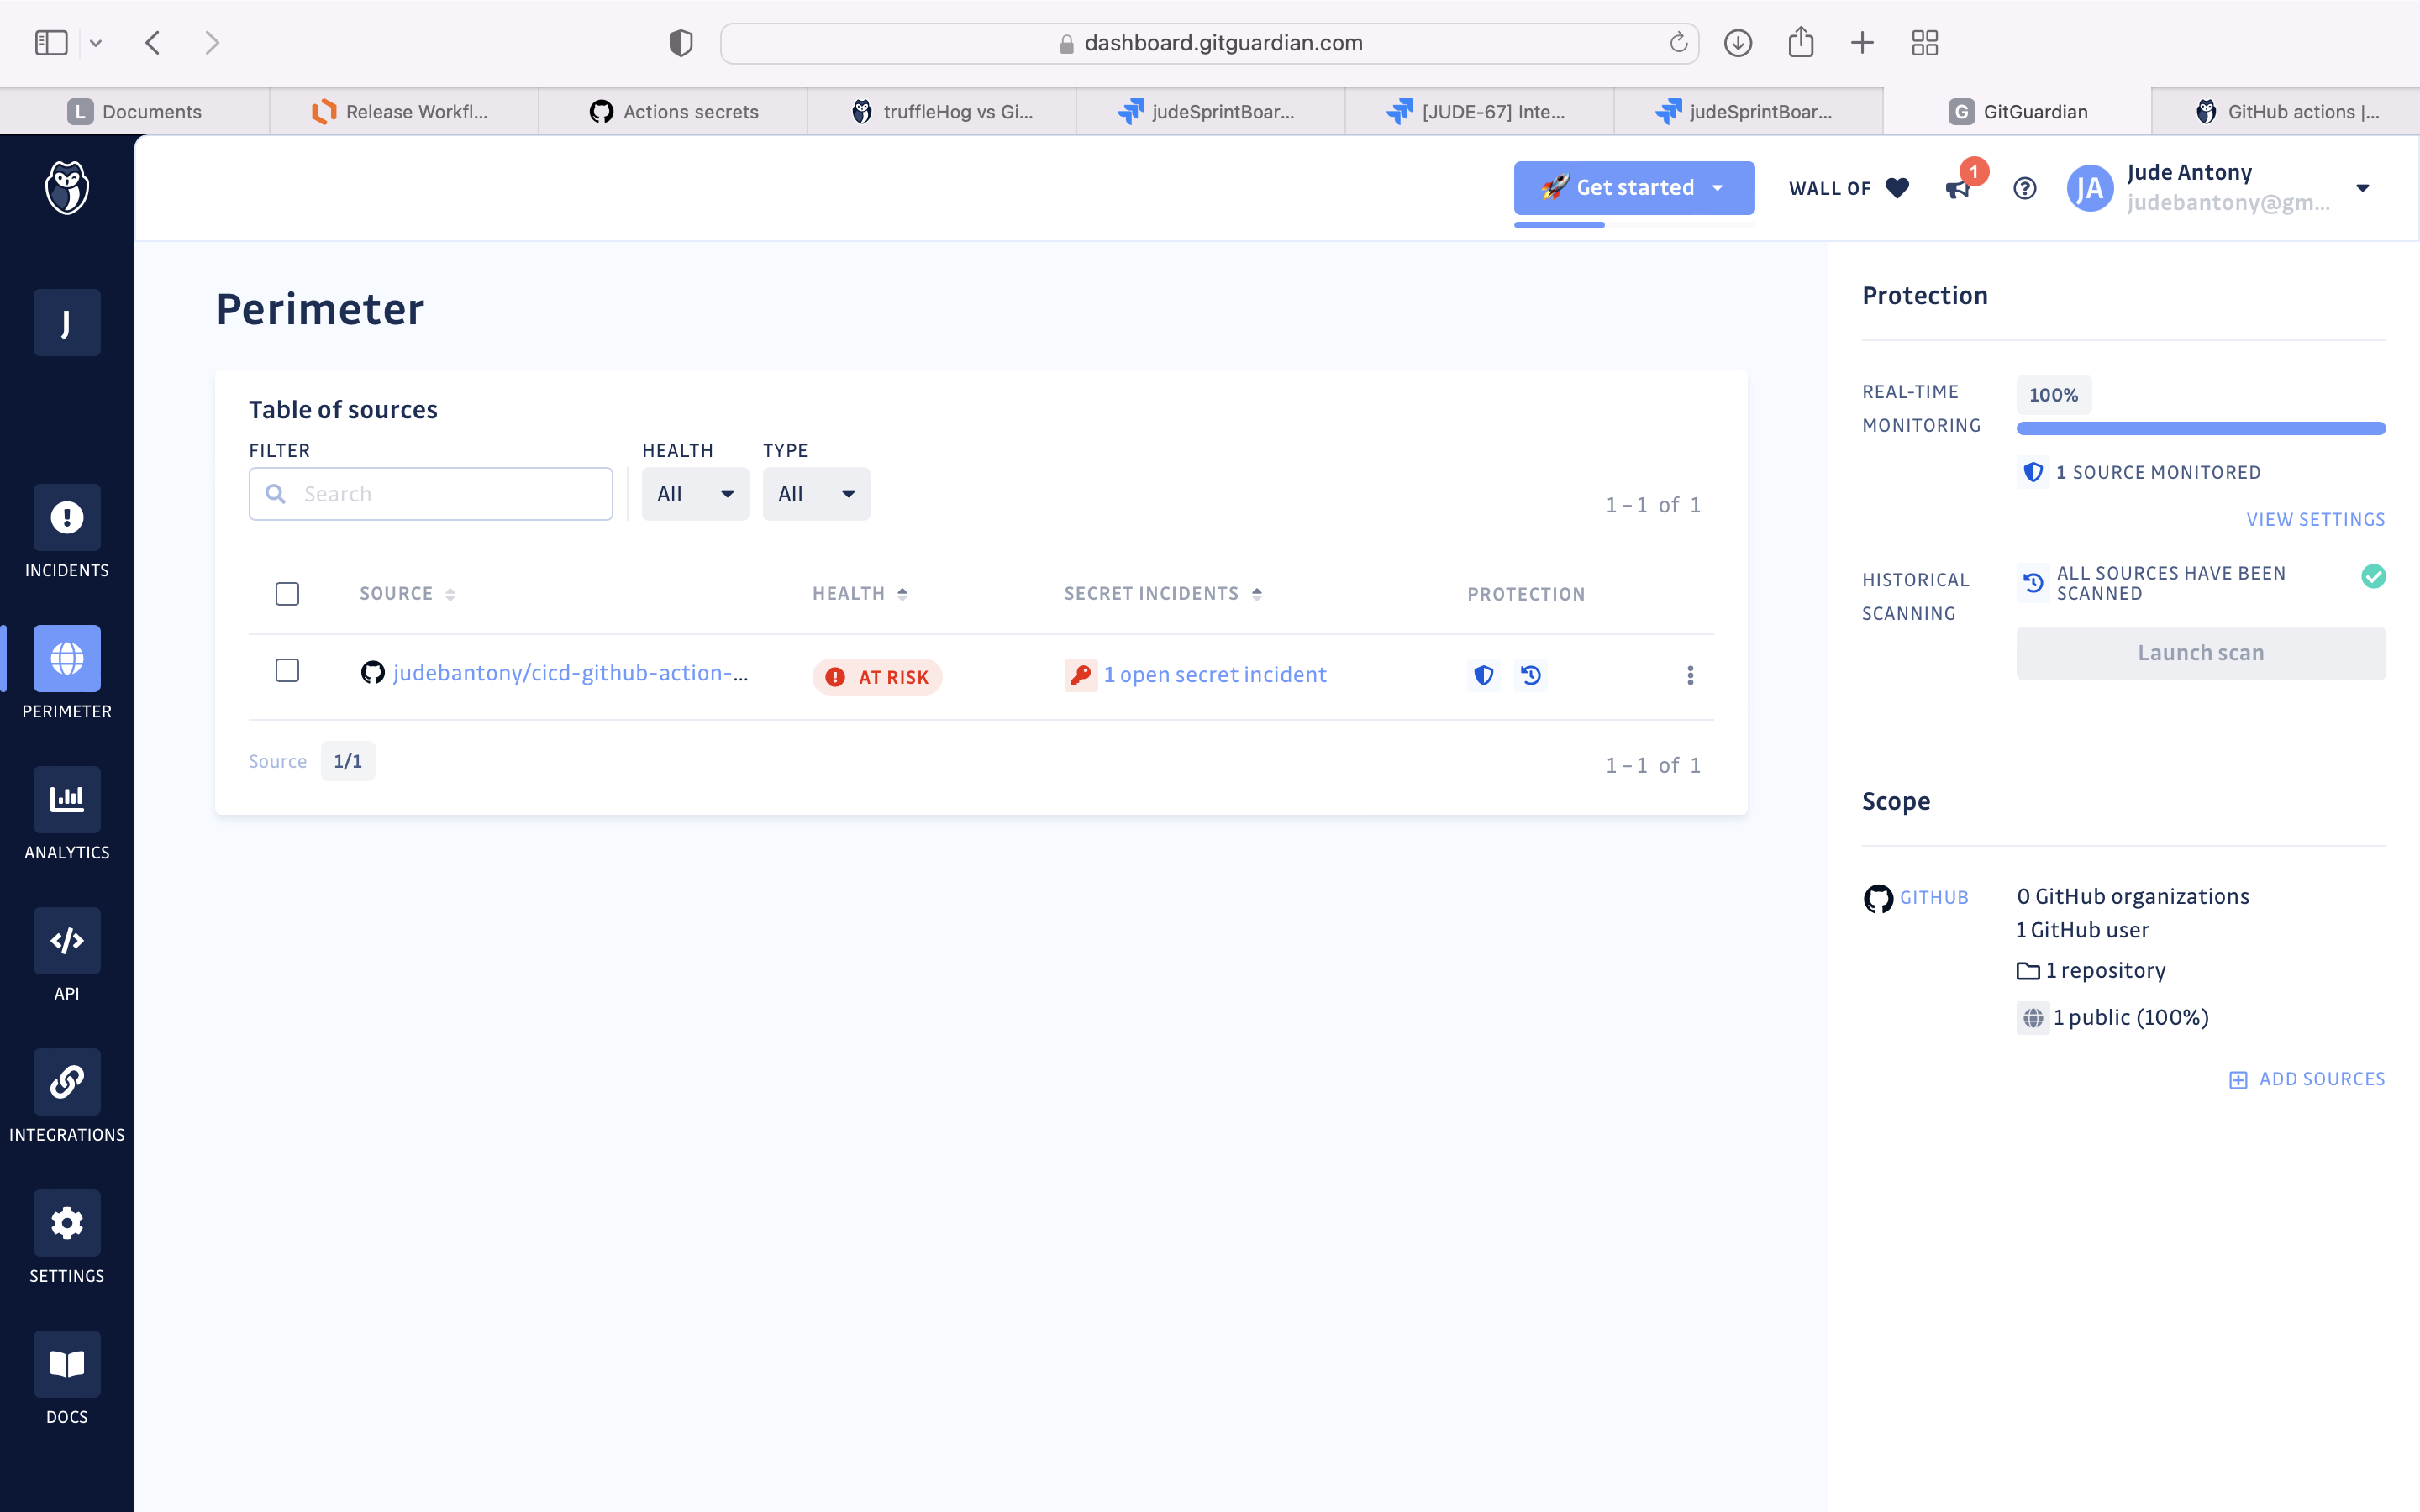This screenshot has height=1512, width=2420.
Task: Click the real-time monitoring progress bar
Action: point(2200,428)
